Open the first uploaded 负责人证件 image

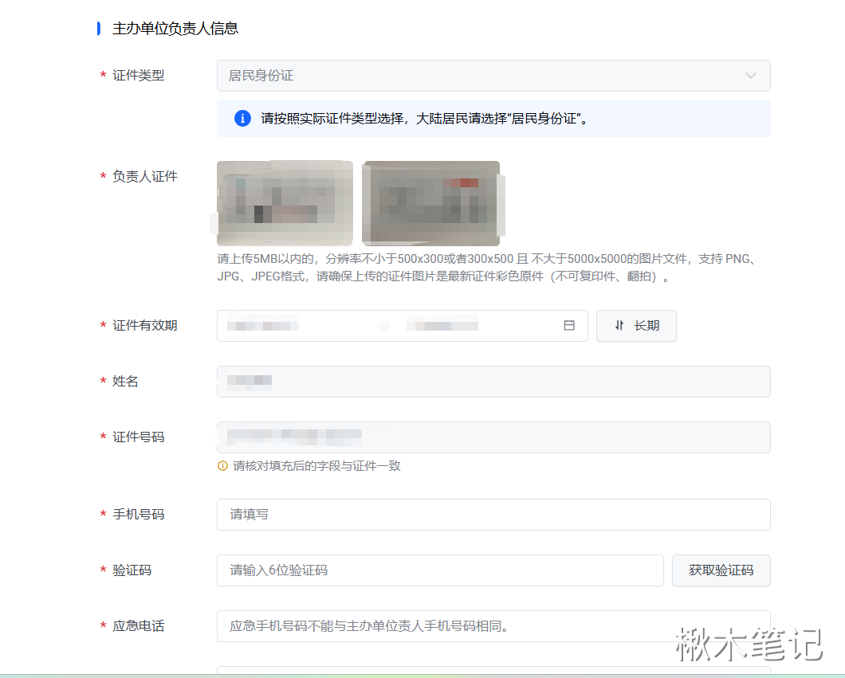pyautogui.click(x=285, y=204)
